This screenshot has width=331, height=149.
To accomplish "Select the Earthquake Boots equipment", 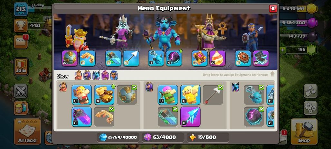I will click(x=104, y=95).
